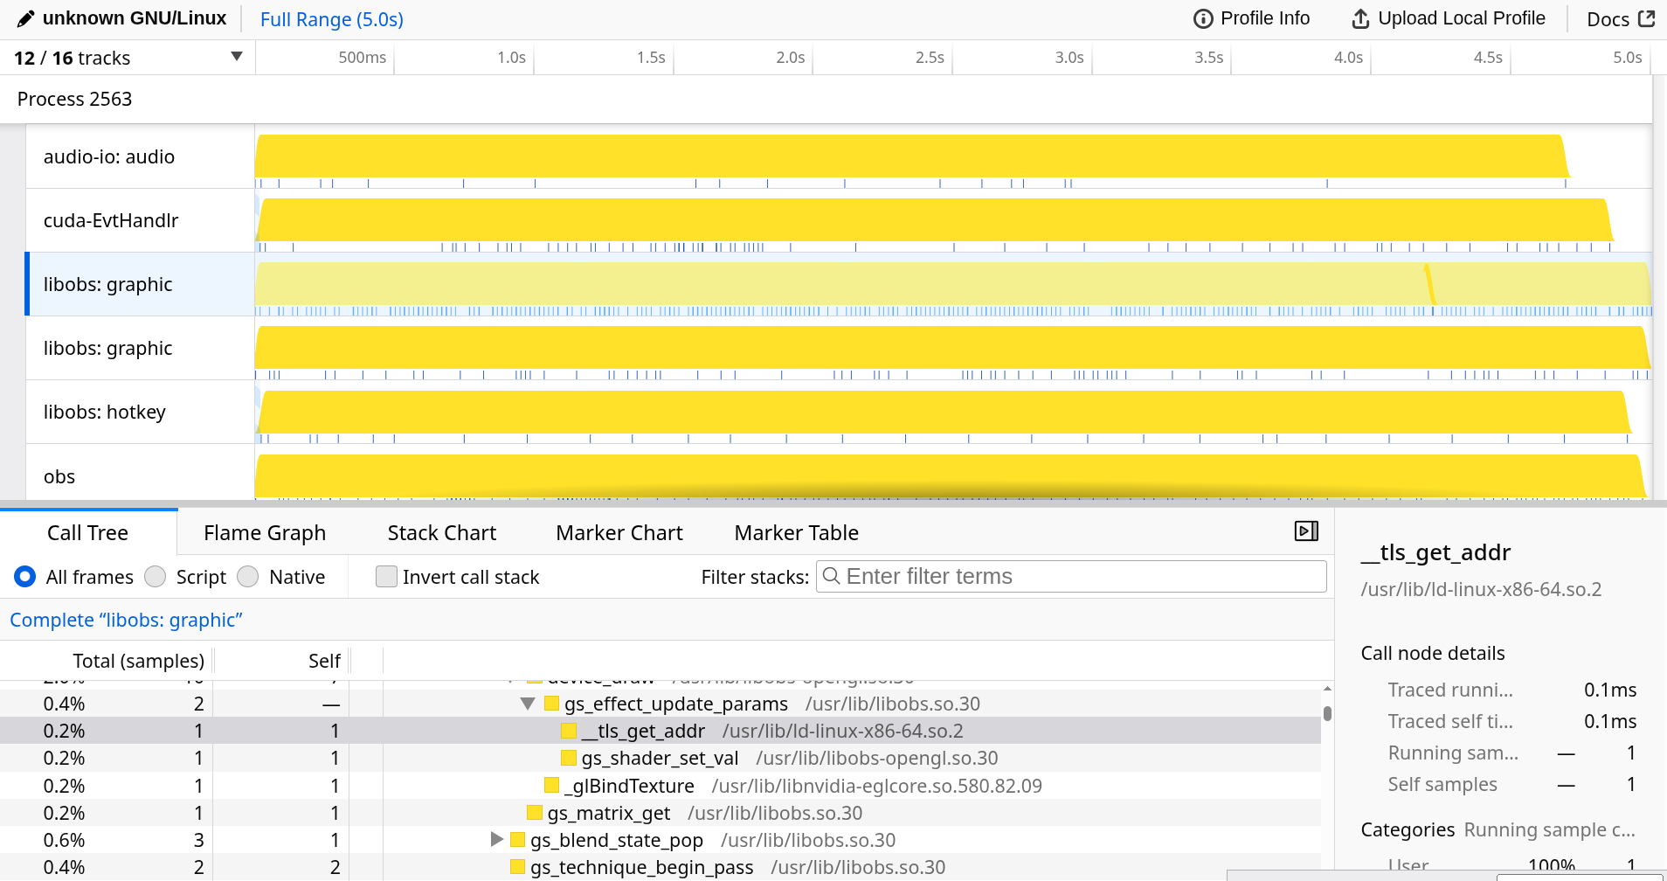The image size is (1667, 881).
Task: Click Complete "libobs: graphic" breadcrumb link
Action: 126,620
